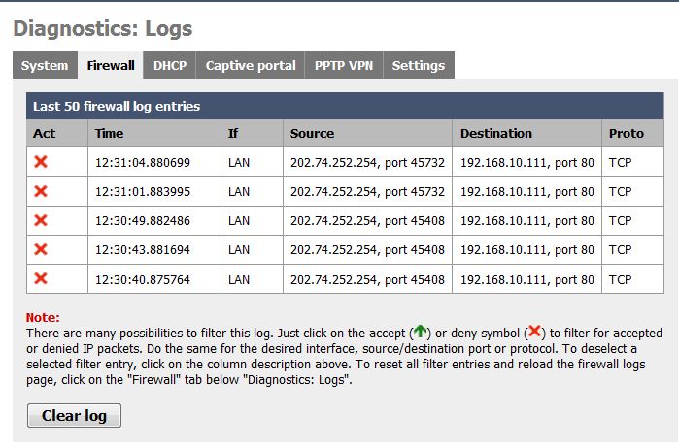Click the If column header
Viewport: 679px width, 445px height.
233,133
